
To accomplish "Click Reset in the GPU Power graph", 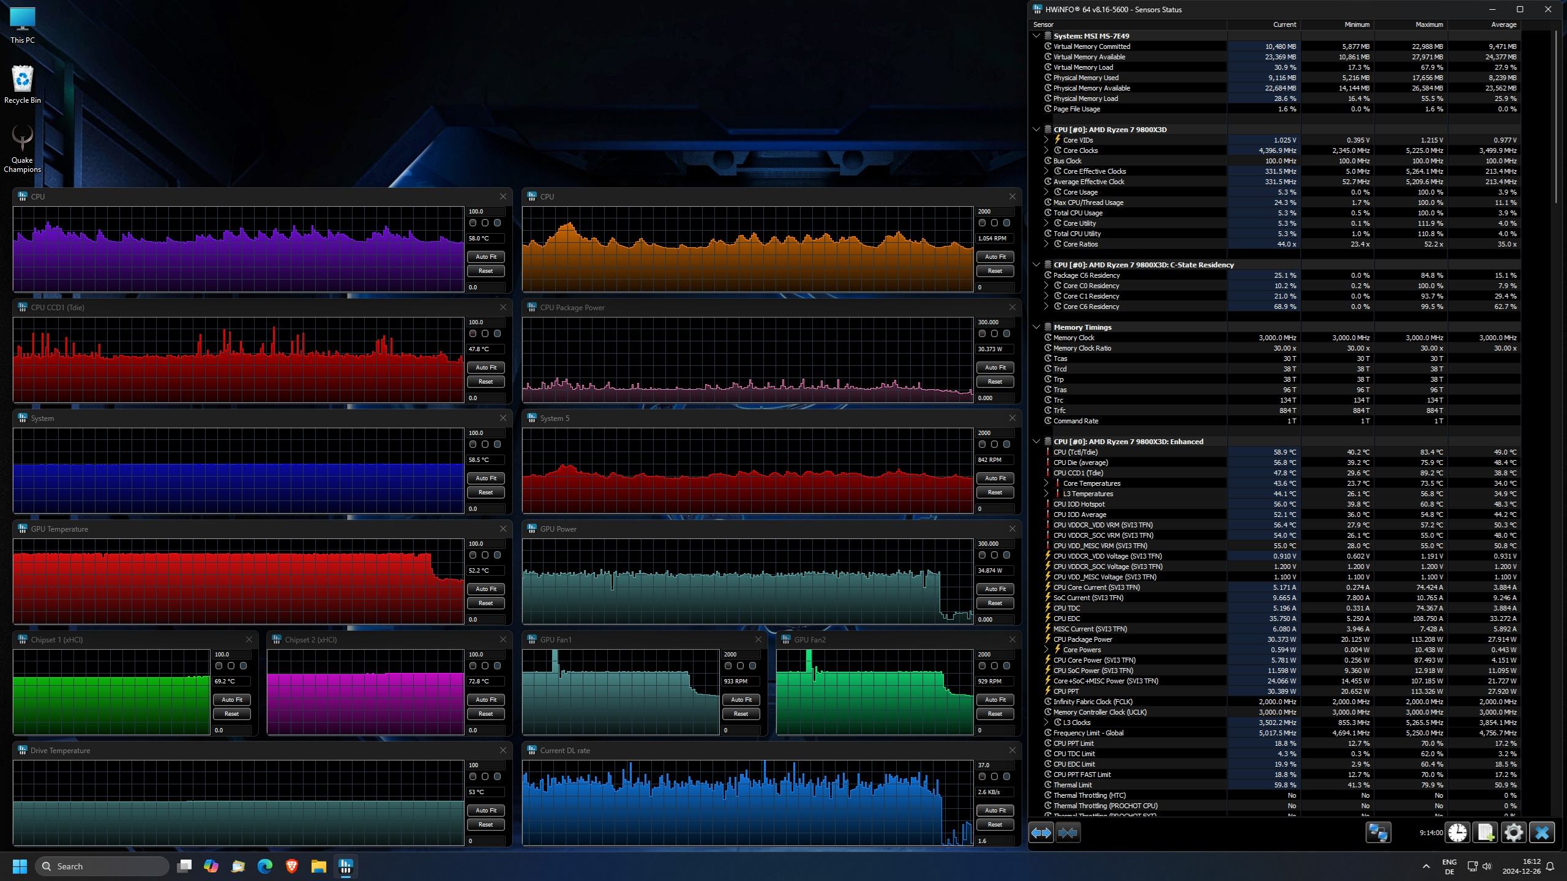I will tap(995, 603).
